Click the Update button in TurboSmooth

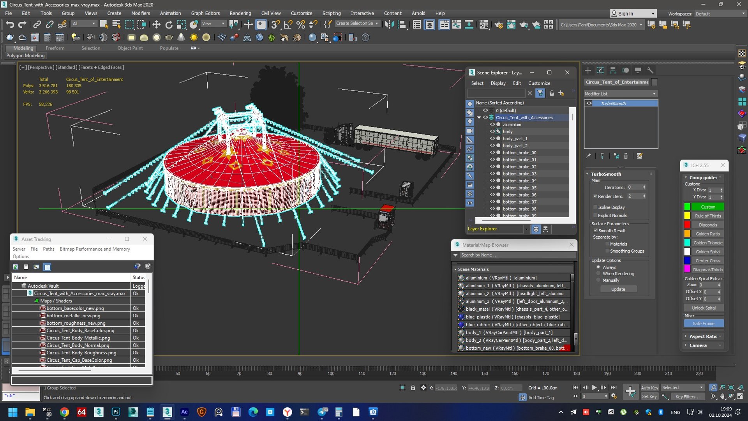(618, 289)
